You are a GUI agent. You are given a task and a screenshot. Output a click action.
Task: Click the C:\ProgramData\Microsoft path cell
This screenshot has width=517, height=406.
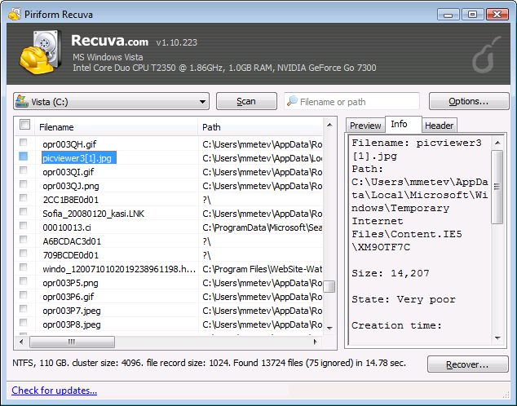262,227
